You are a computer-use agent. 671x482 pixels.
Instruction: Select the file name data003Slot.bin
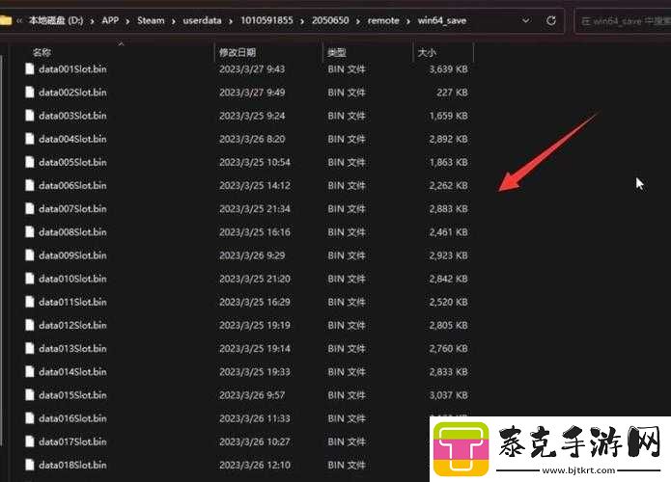[72, 116]
